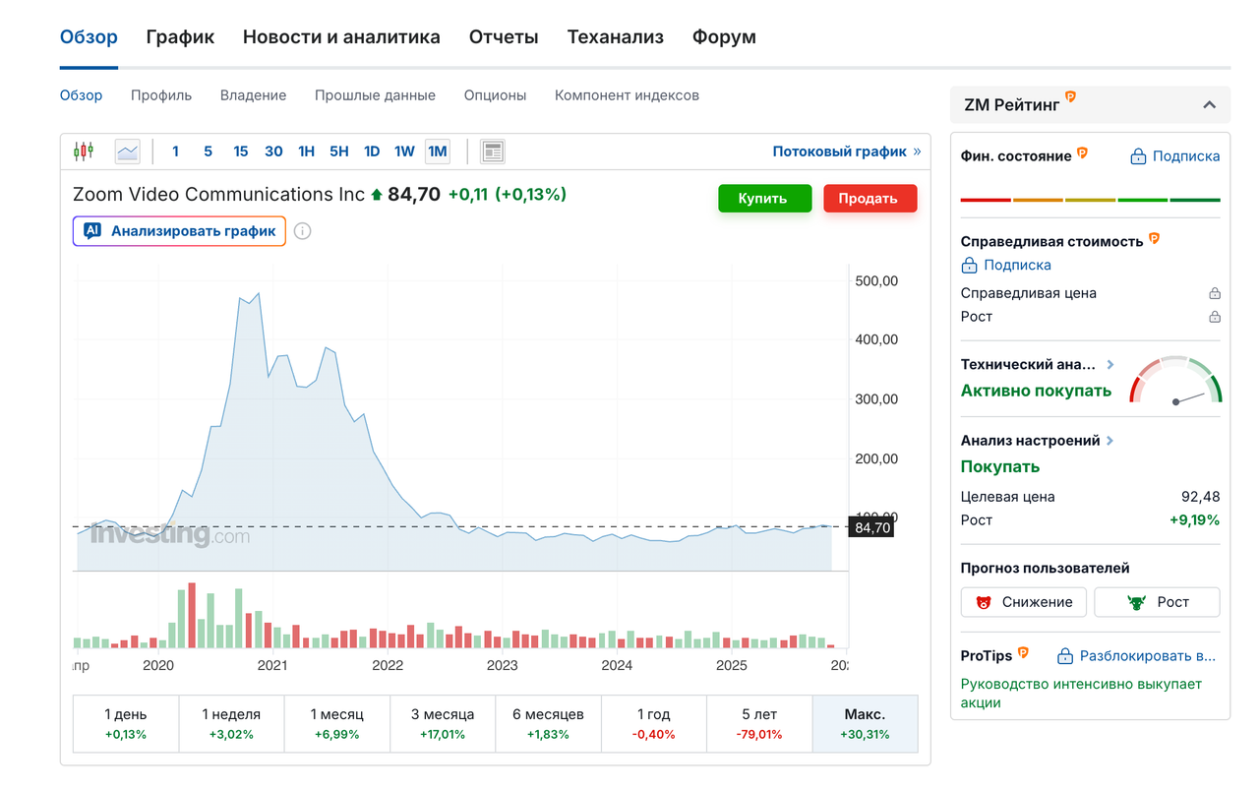This screenshot has width=1259, height=790.
Task: Vote Рост in user forecast
Action: pos(1157,602)
